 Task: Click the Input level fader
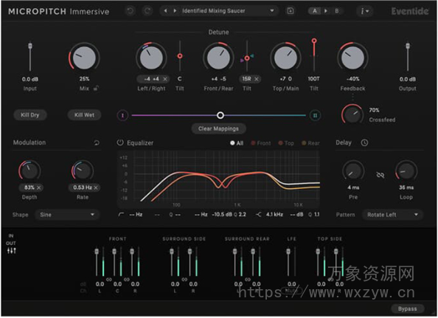pos(30,46)
